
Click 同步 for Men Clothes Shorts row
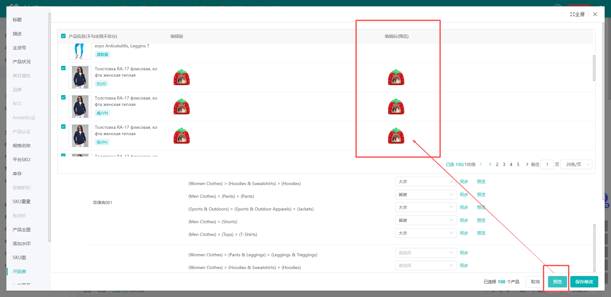tap(464, 220)
